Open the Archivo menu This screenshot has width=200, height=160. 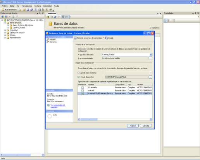tap(5, 6)
